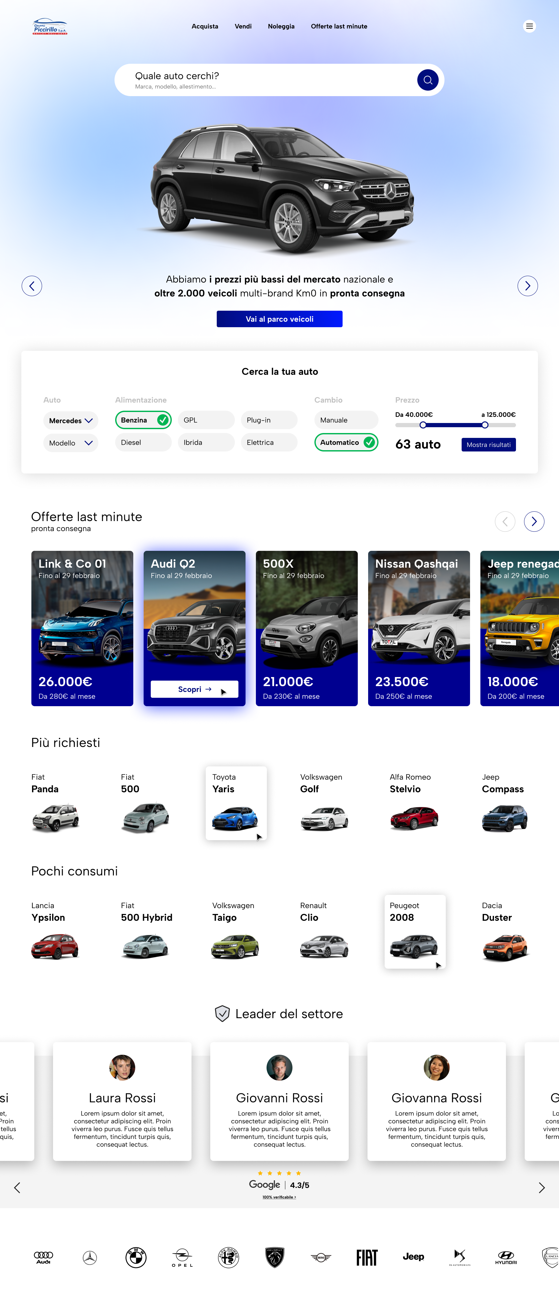The image size is (559, 1302).
Task: Select Peugeot 2008 card
Action: (415, 931)
